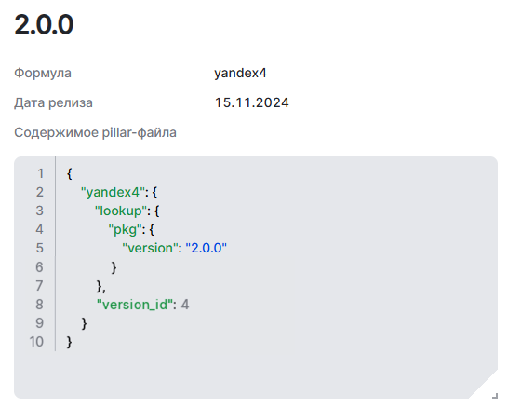Click line number 5 in the gutter
Screen dimensions: 521x408
pyautogui.click(x=39, y=248)
